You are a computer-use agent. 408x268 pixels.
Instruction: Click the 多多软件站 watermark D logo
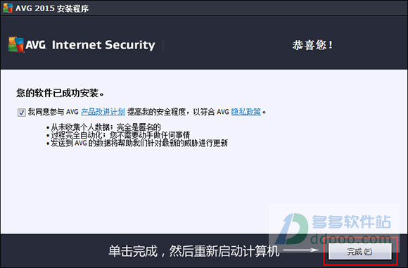[x=292, y=228]
